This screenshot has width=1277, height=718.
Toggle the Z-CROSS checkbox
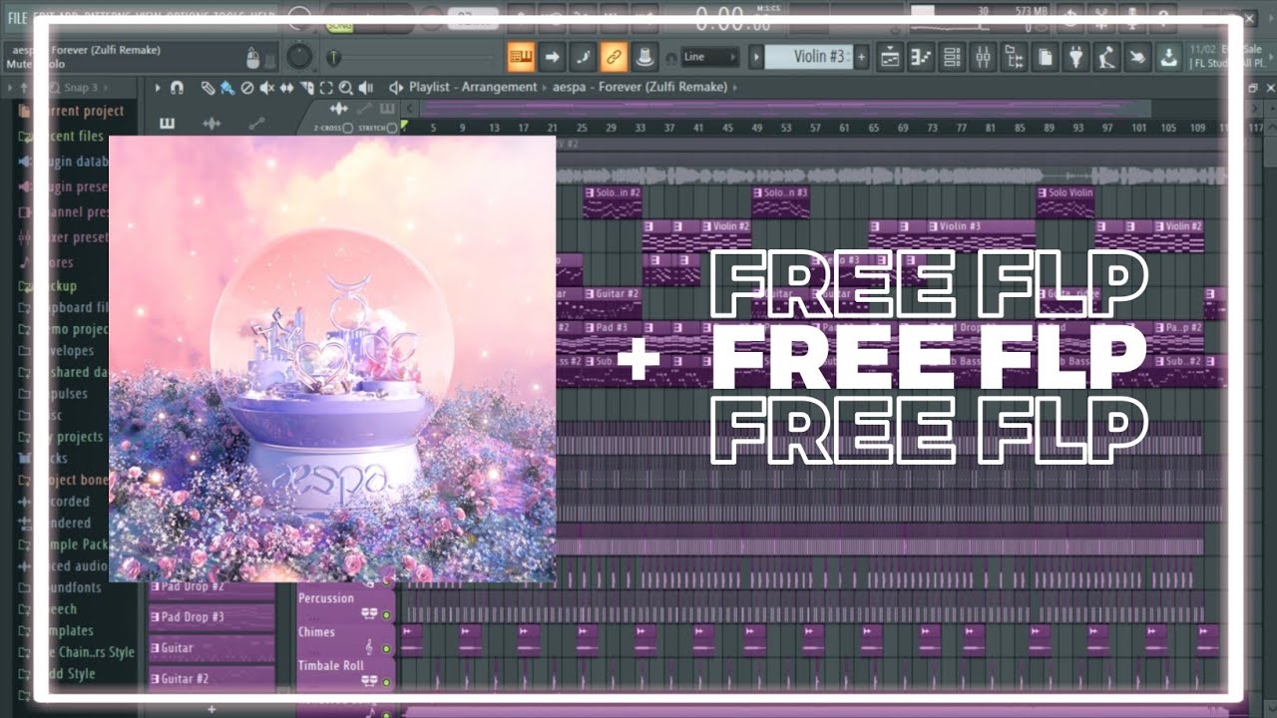click(347, 129)
